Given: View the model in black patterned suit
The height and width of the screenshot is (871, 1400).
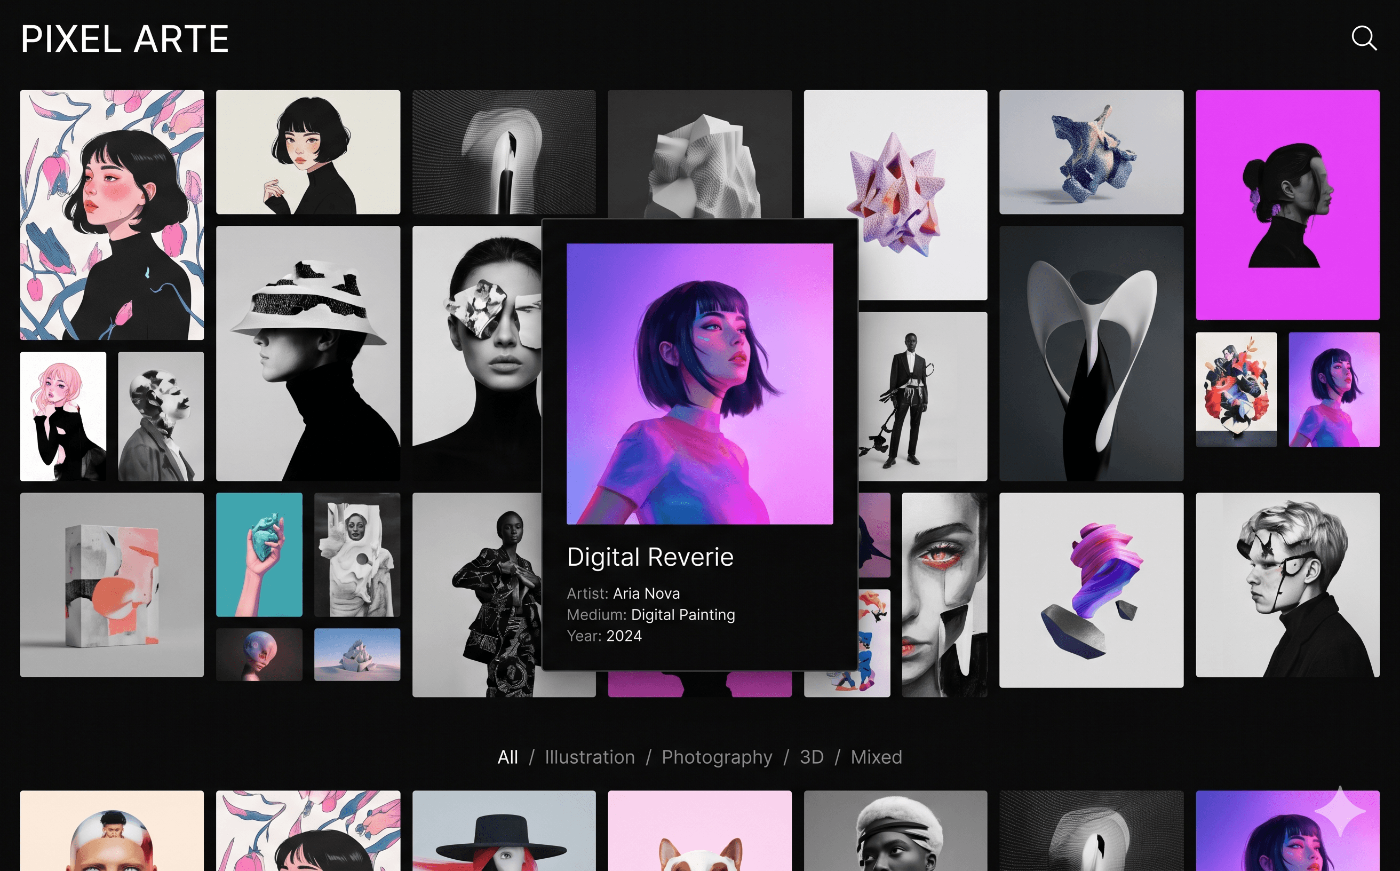Looking at the screenshot, I should pyautogui.click(x=477, y=595).
